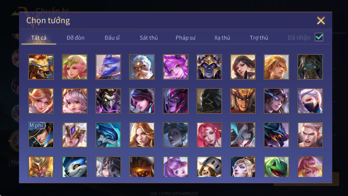This screenshot has height=196, width=348.
Task: Select the bear in knight helmet hero
Action: 209,167
